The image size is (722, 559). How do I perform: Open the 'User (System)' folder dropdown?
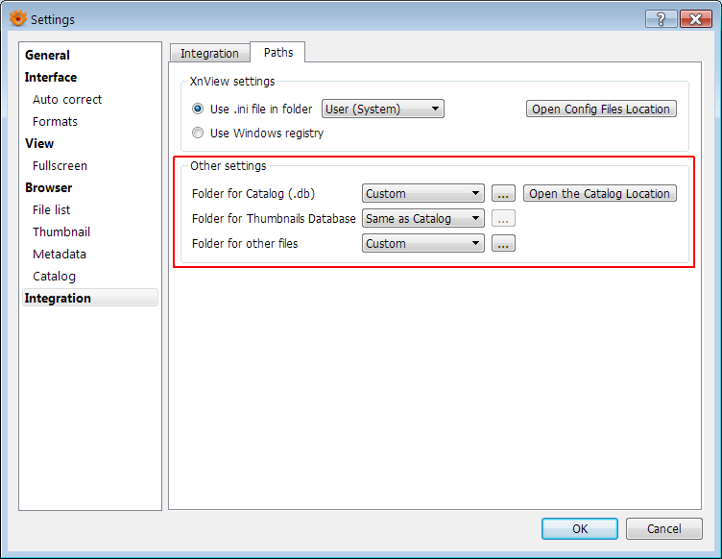click(383, 109)
